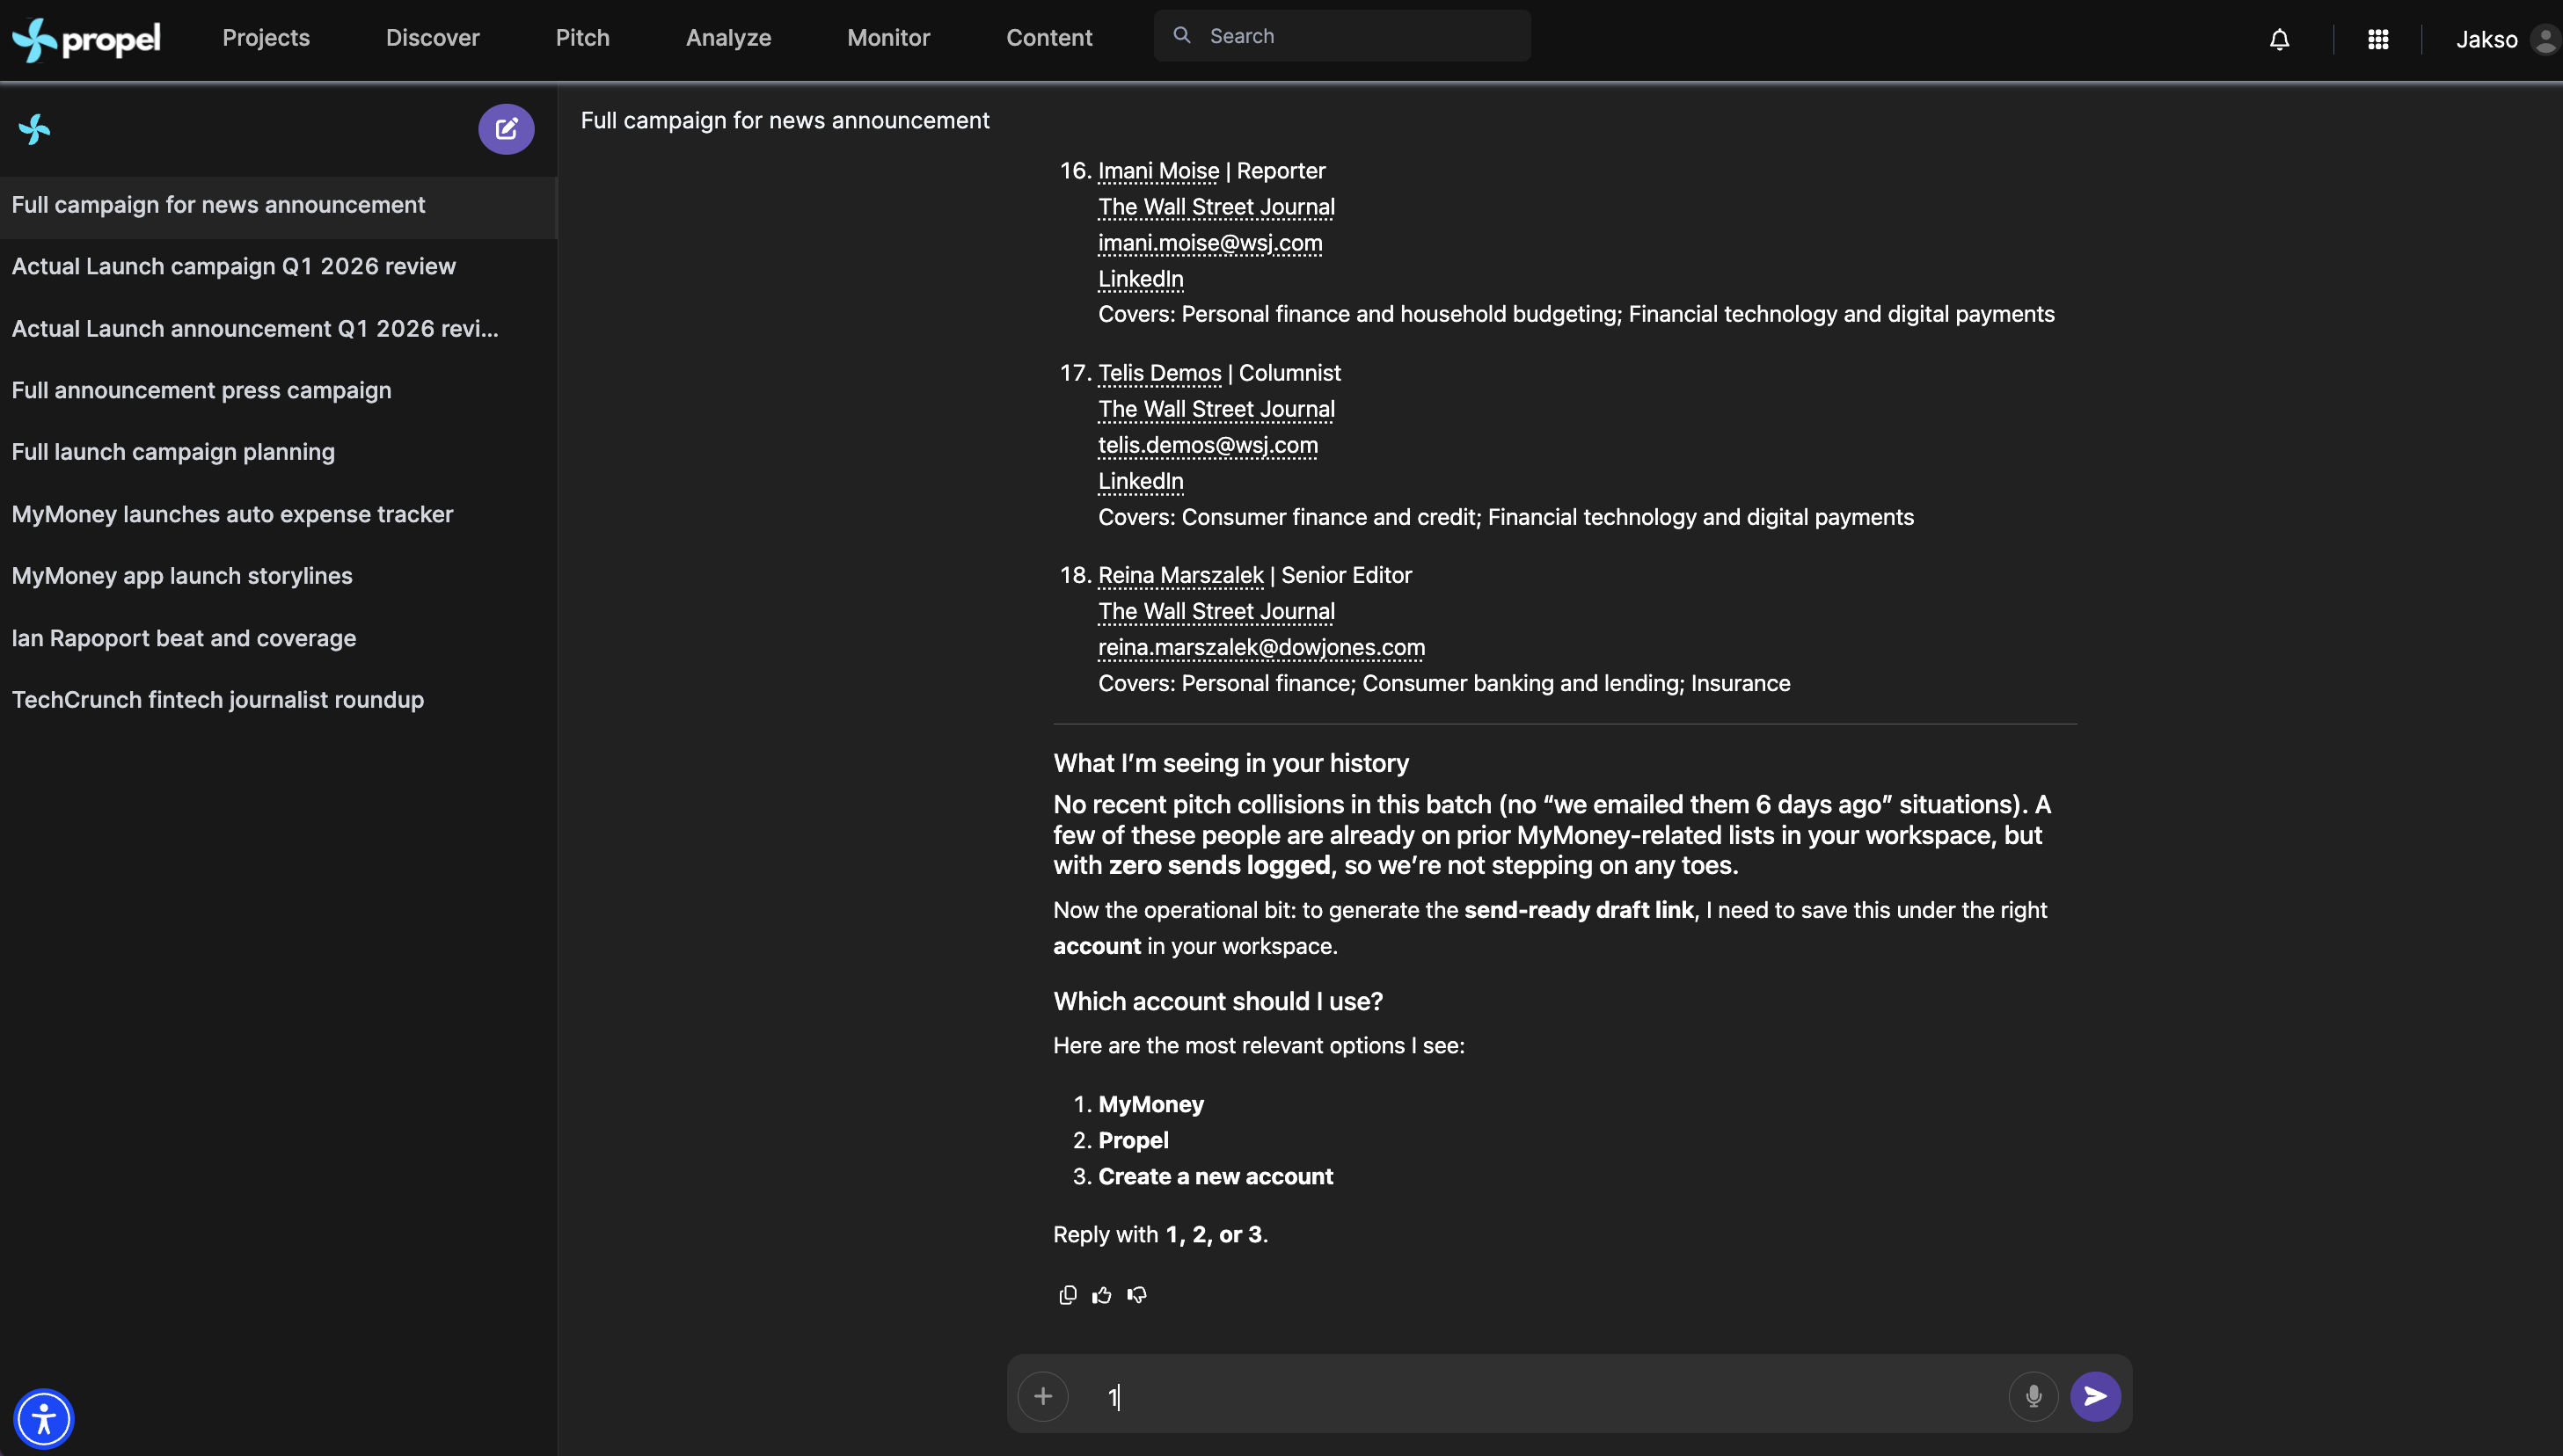Open the apps grid menu

coord(2378,39)
